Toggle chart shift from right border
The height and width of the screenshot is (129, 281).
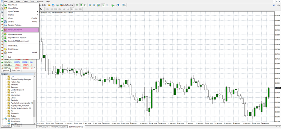tap(108, 5)
